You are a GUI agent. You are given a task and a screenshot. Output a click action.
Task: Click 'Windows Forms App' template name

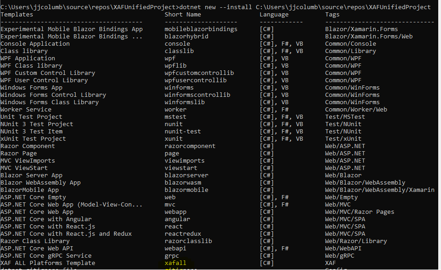tap(31, 88)
